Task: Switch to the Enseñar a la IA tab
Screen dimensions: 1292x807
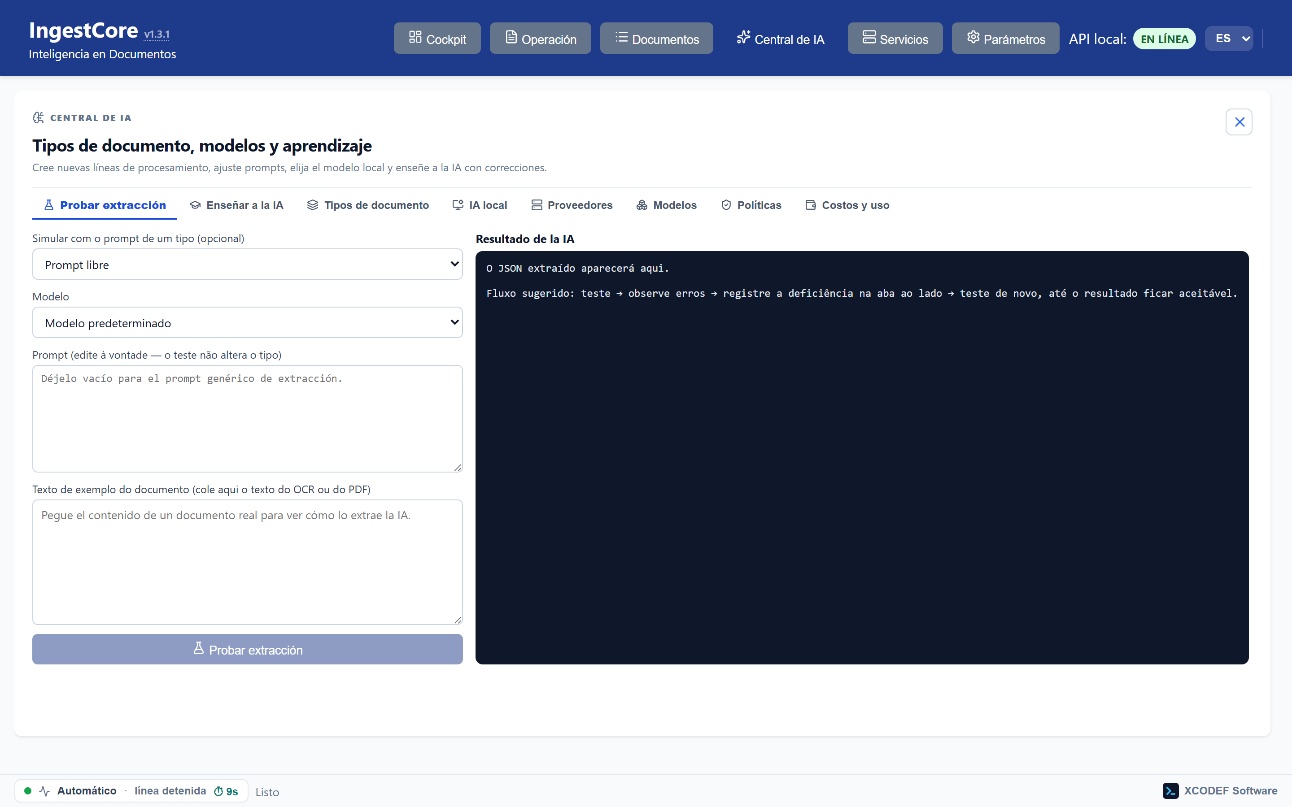Action: pyautogui.click(x=236, y=205)
